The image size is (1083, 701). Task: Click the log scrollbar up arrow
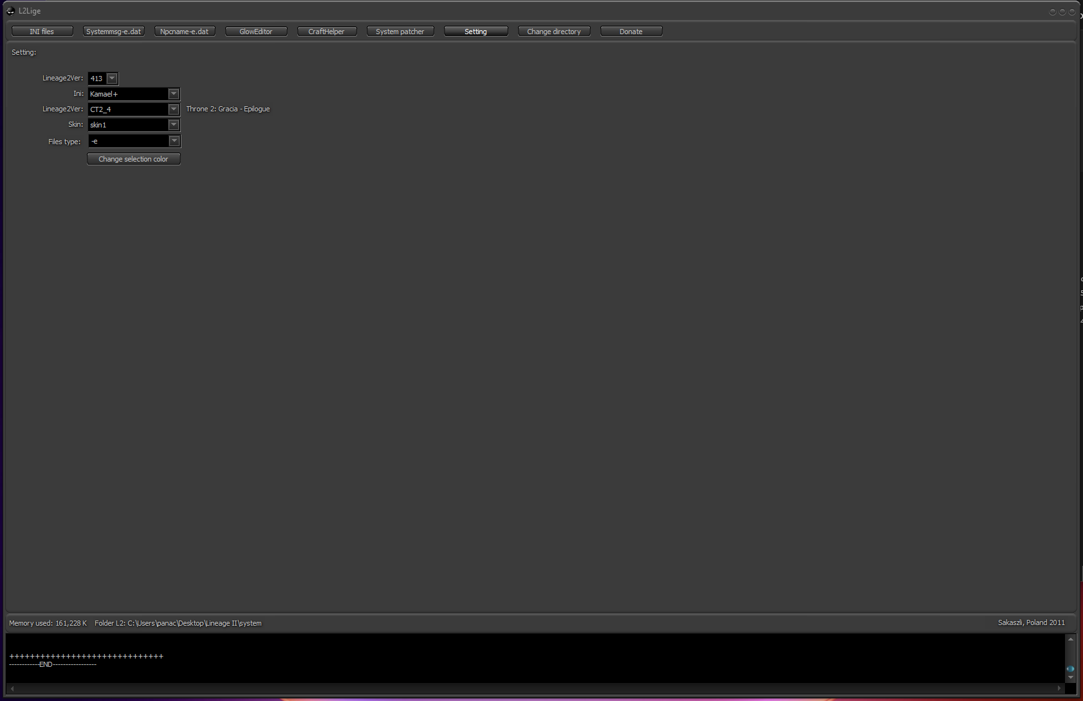tap(1071, 639)
